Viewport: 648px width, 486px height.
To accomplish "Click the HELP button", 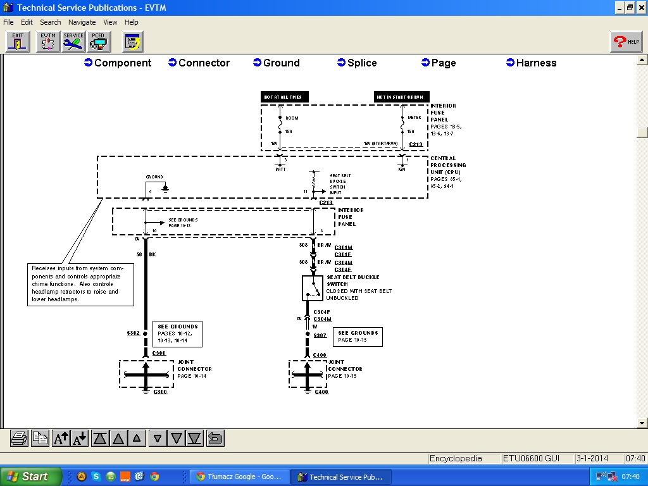I will (x=626, y=42).
